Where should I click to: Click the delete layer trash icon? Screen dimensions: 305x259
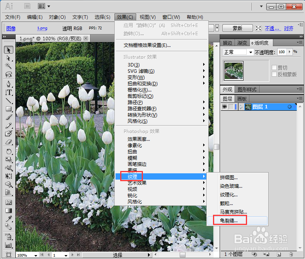point(291,254)
